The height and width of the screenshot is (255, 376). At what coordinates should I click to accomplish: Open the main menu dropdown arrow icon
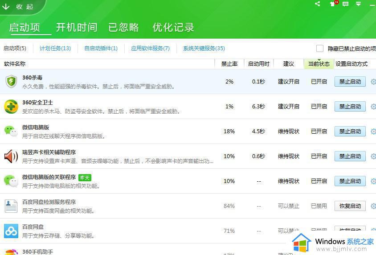(358, 4)
